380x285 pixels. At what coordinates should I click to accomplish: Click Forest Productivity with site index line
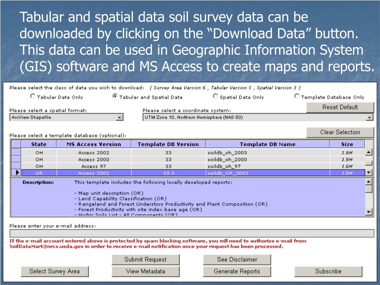(x=138, y=209)
